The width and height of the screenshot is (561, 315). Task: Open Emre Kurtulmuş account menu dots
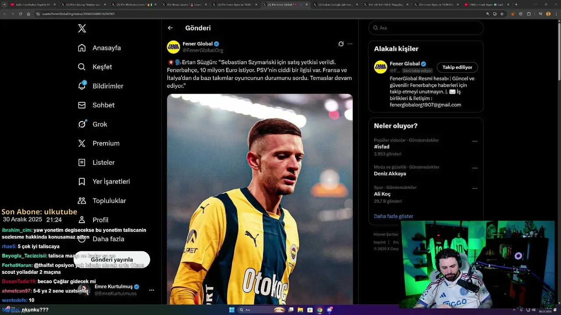click(x=152, y=290)
